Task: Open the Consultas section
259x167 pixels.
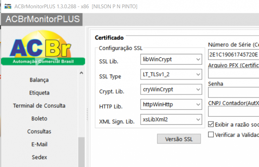Action: click(x=39, y=131)
